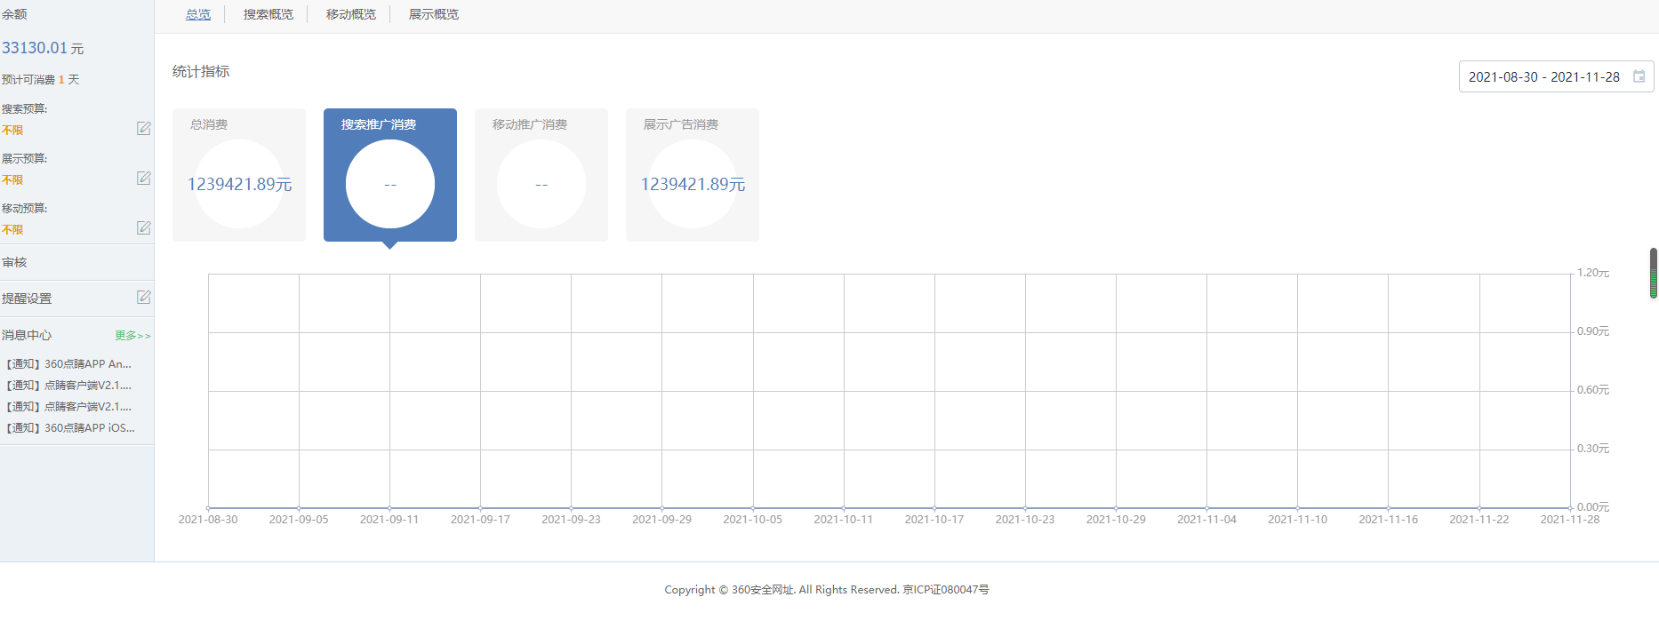Open 提醒设置 edit icon
This screenshot has height=621, width=1659.
click(143, 298)
